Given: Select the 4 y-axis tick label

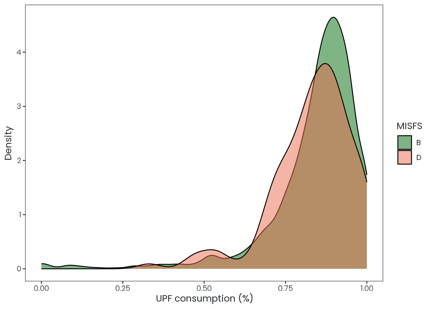Looking at the screenshot, I should [19, 52].
